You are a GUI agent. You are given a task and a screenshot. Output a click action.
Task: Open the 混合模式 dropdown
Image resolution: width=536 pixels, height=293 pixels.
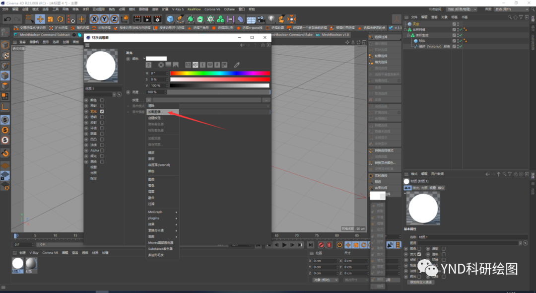[x=225, y=106]
